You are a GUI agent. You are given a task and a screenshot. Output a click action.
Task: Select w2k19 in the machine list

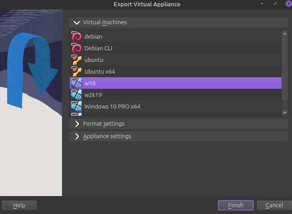point(94,95)
